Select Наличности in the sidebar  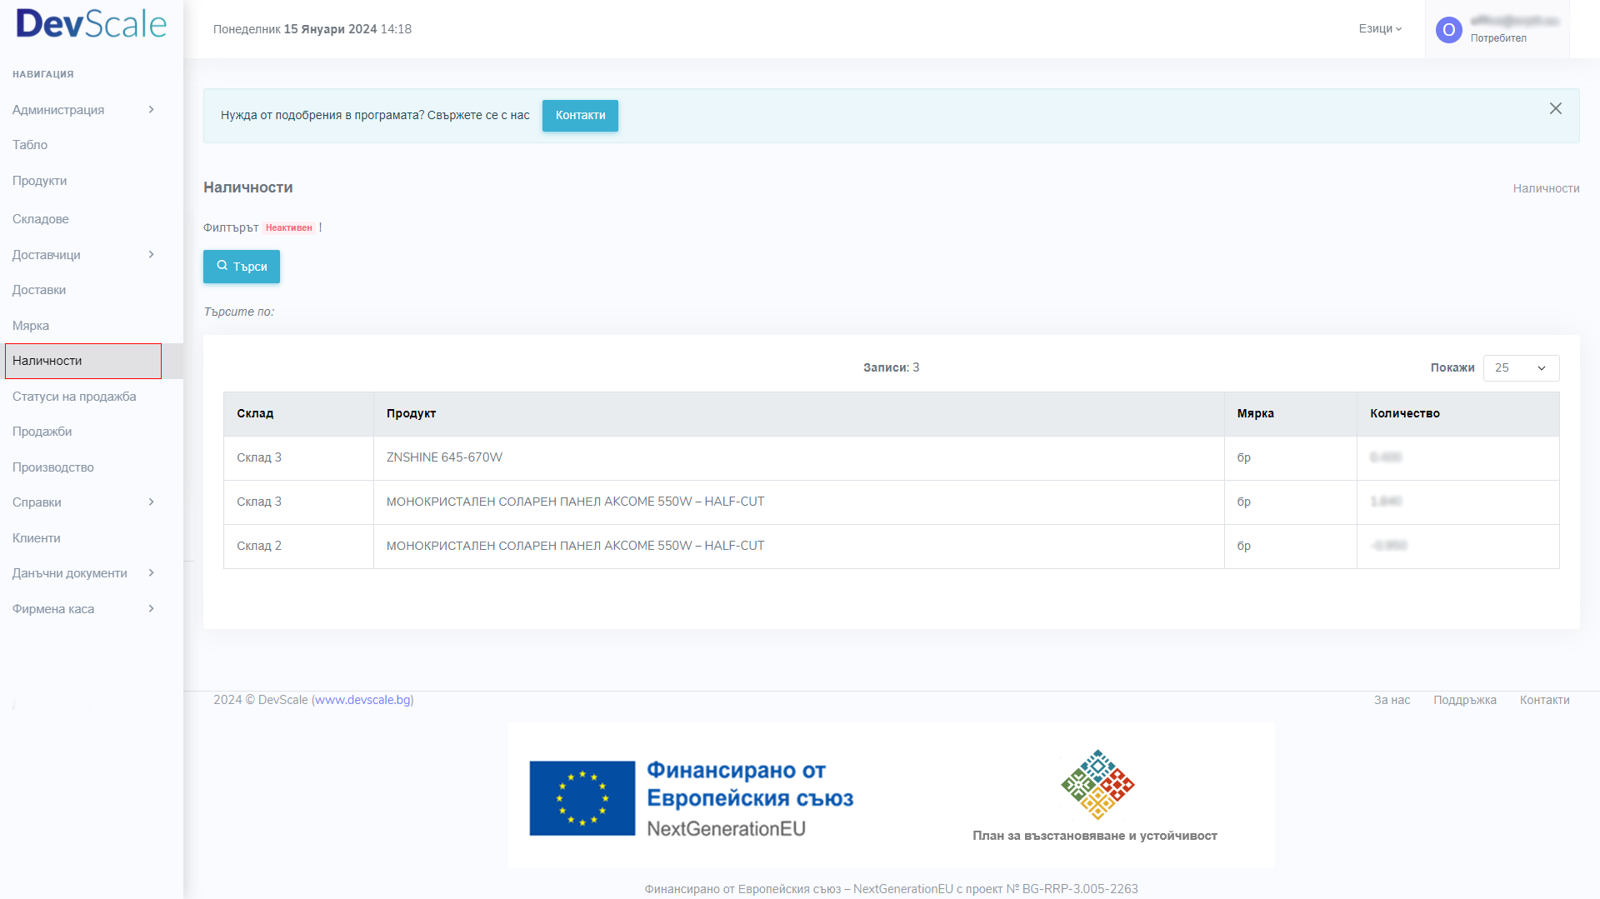pyautogui.click(x=83, y=361)
